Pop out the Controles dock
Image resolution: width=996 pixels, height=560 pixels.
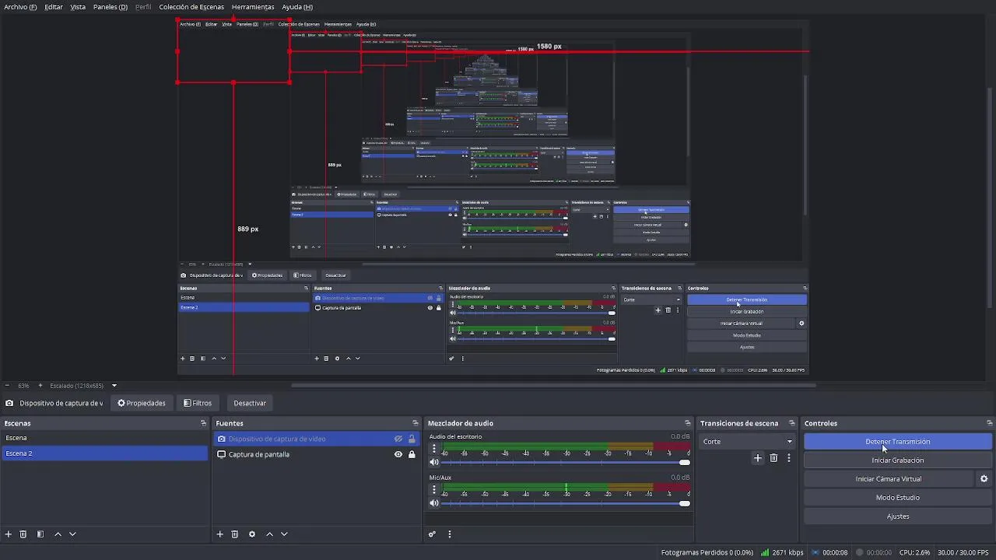click(990, 423)
